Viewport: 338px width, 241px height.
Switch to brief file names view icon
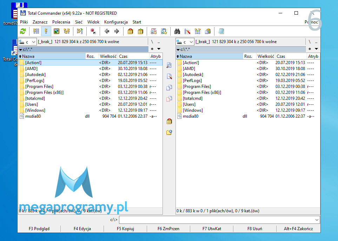pyautogui.click(x=36, y=32)
